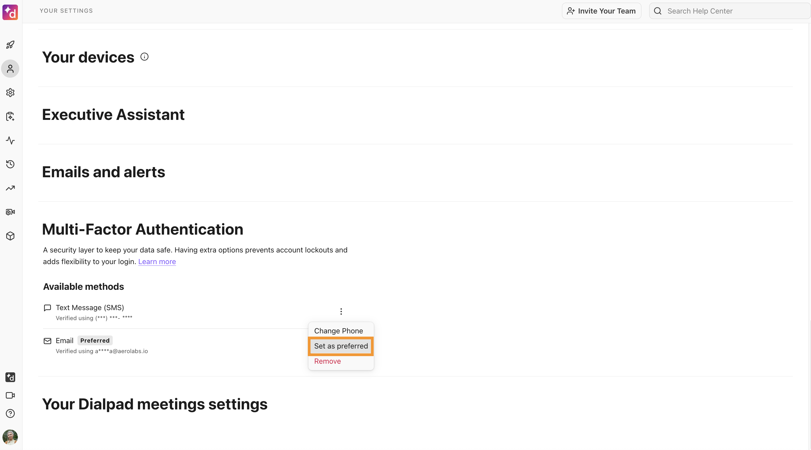Screen dimensions: 811x450
Task: Click the info icon beside Your devices
Action: point(144,57)
